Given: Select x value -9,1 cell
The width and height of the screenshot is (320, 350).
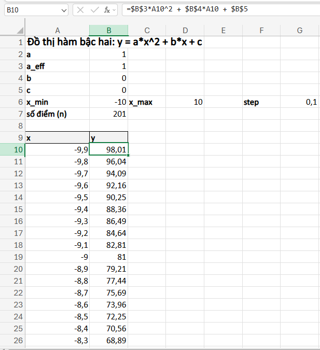Looking at the screenshot, I should tap(58, 245).
